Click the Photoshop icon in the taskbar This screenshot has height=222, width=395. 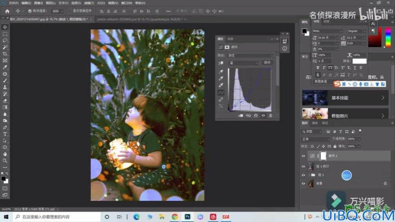point(188,217)
